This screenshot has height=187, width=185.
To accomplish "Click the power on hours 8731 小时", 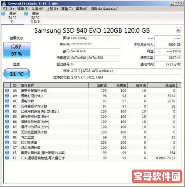I will (168, 64).
